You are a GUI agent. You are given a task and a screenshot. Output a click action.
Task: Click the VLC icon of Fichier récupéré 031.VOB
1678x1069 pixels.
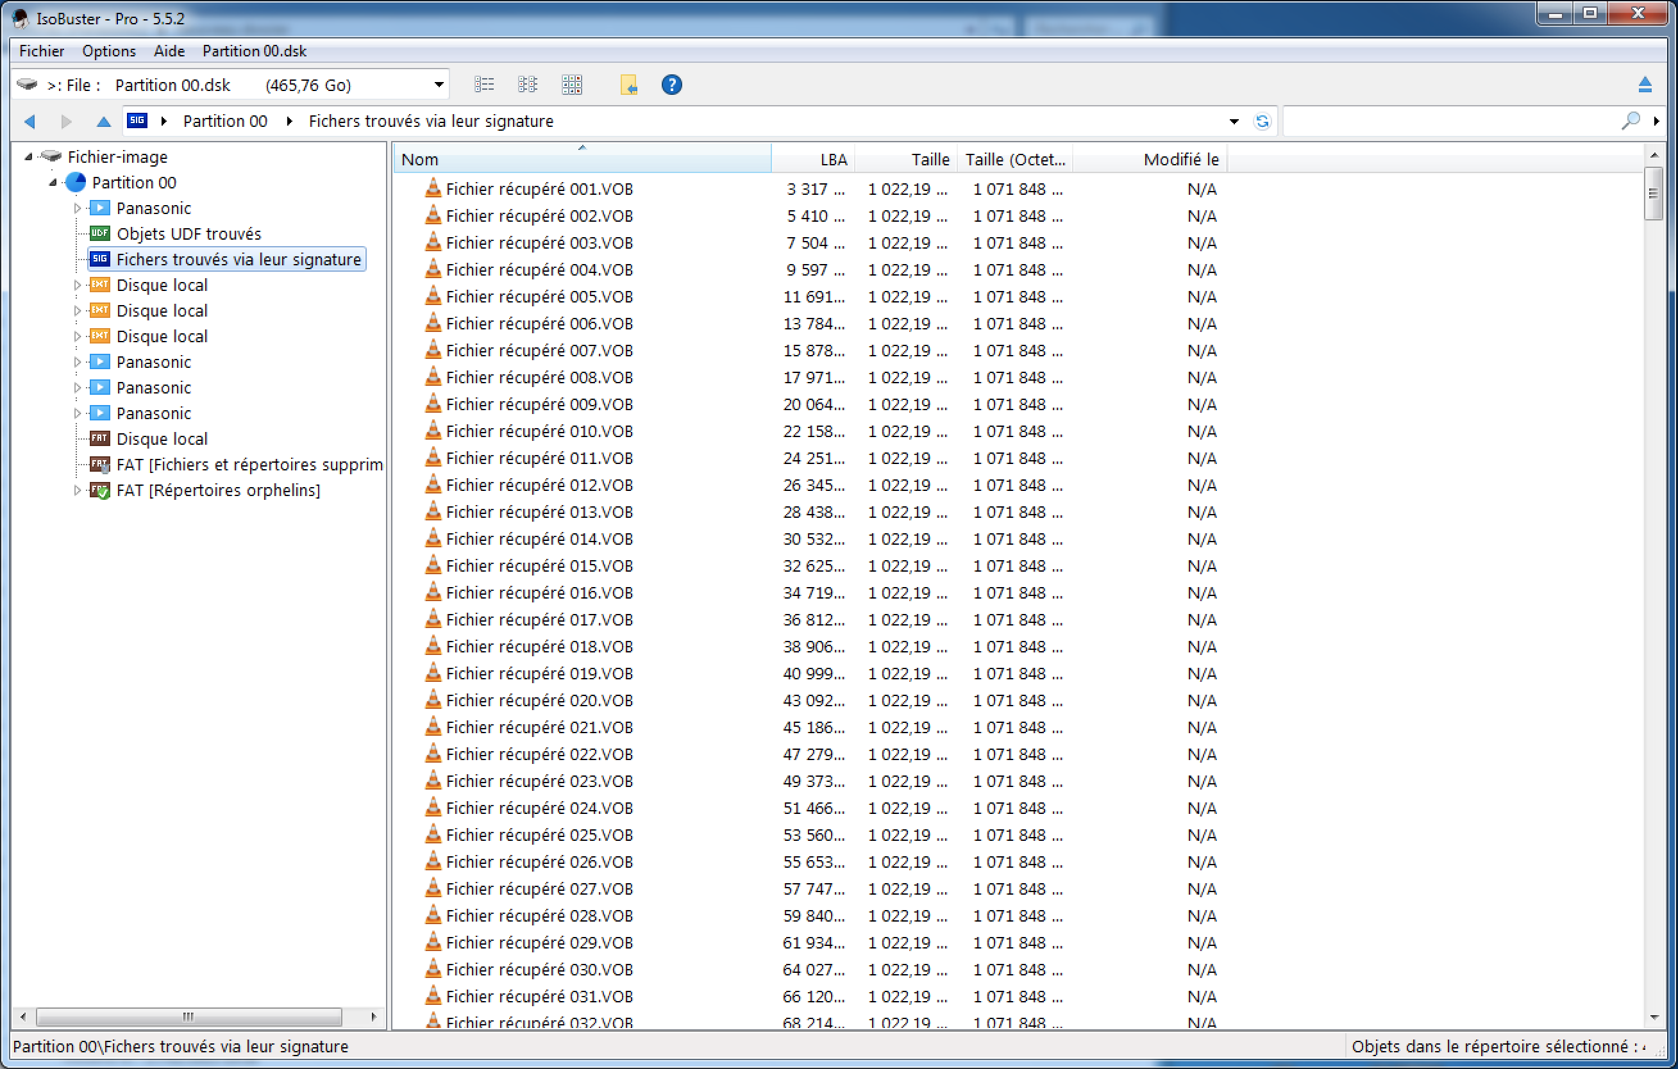click(433, 996)
